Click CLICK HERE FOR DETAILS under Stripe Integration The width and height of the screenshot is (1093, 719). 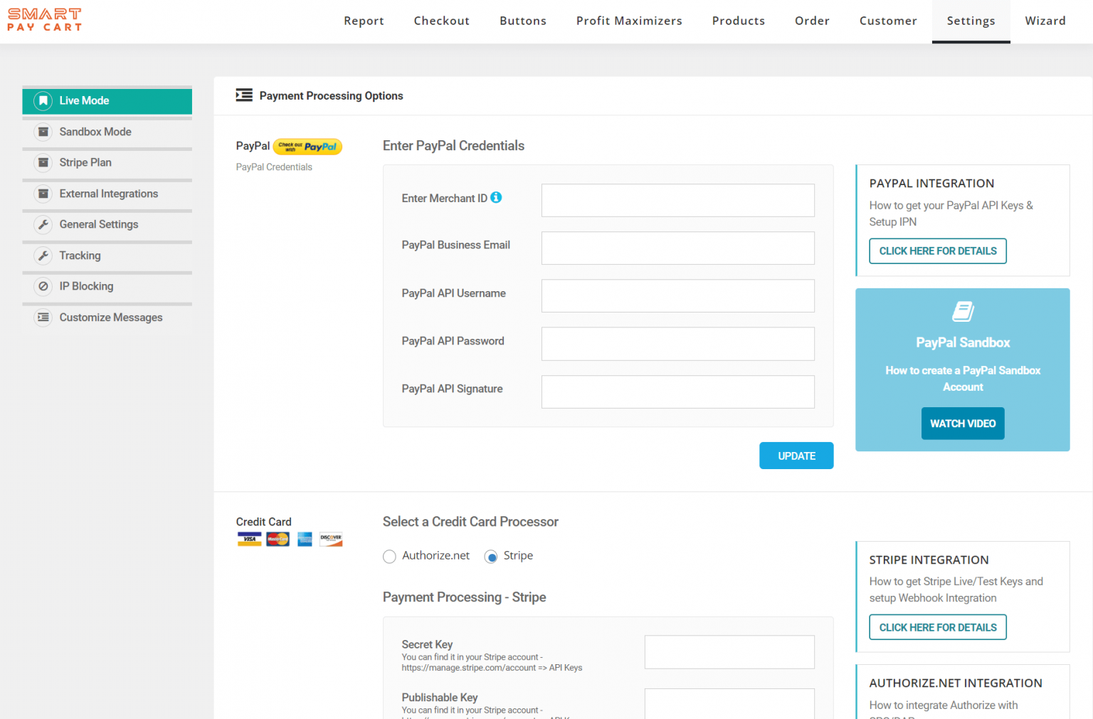(937, 627)
